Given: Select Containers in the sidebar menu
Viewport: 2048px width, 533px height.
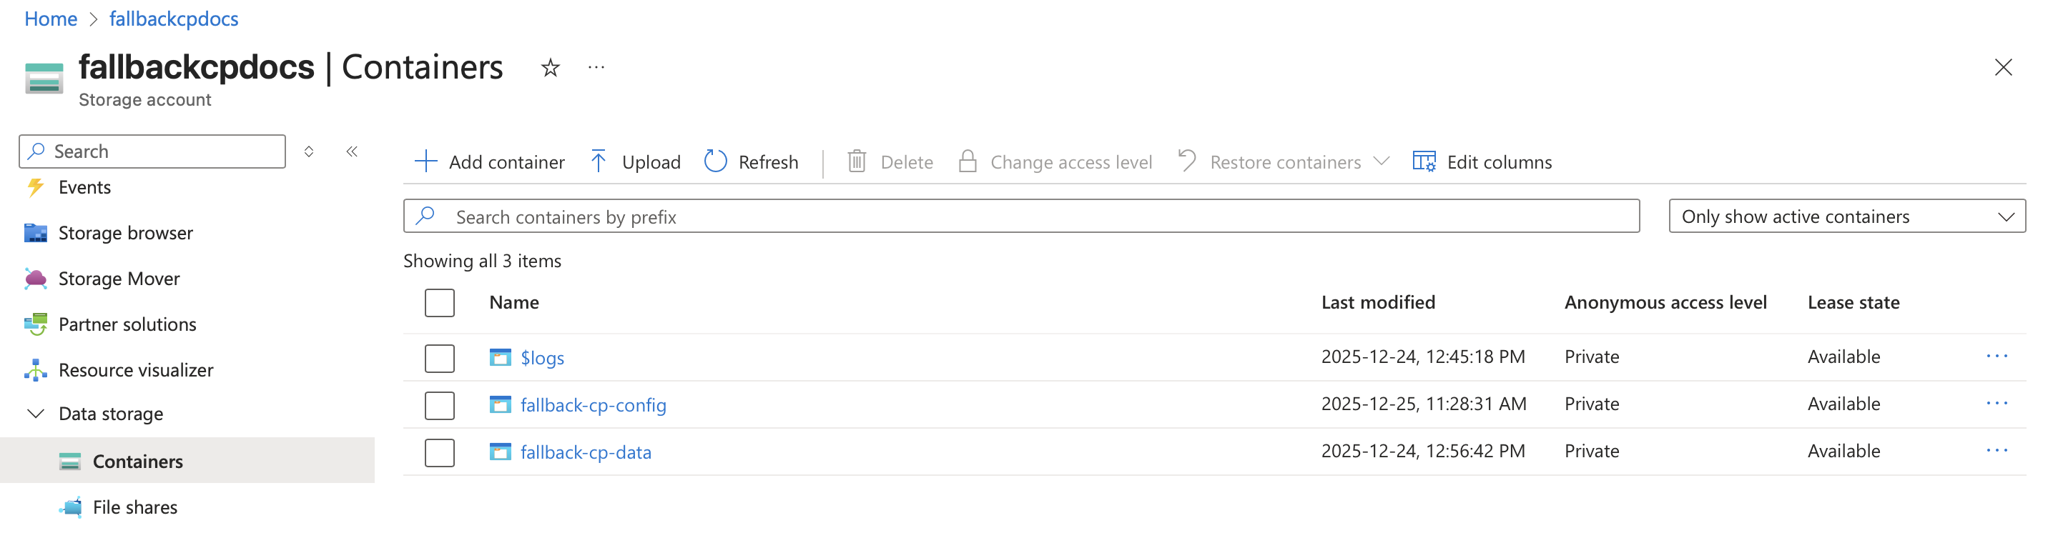Looking at the screenshot, I should coord(137,462).
